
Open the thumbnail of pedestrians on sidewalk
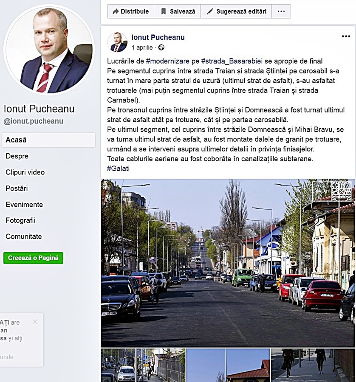(313, 365)
